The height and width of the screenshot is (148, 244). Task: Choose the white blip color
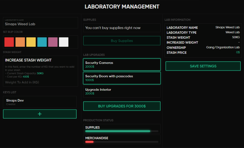click(64, 42)
